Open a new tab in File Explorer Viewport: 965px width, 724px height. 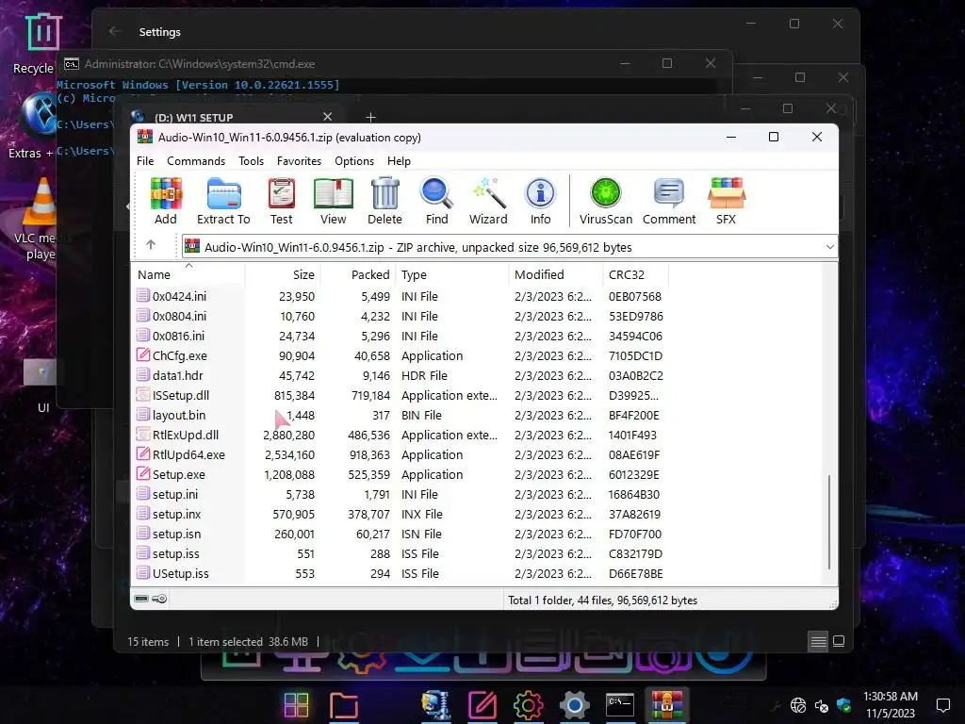(370, 117)
